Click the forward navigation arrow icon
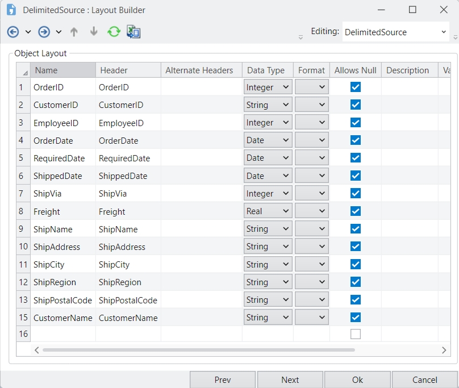The width and height of the screenshot is (459, 388). (44, 32)
